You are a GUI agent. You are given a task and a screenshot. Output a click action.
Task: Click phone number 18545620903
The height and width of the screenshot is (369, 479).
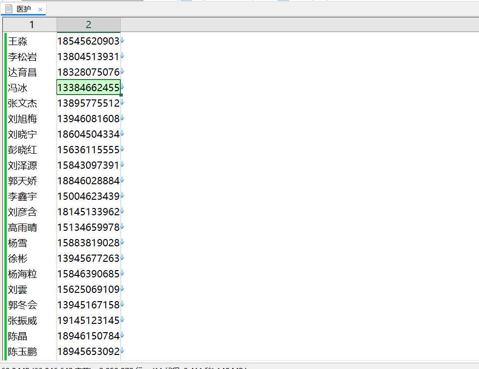pyautogui.click(x=88, y=41)
